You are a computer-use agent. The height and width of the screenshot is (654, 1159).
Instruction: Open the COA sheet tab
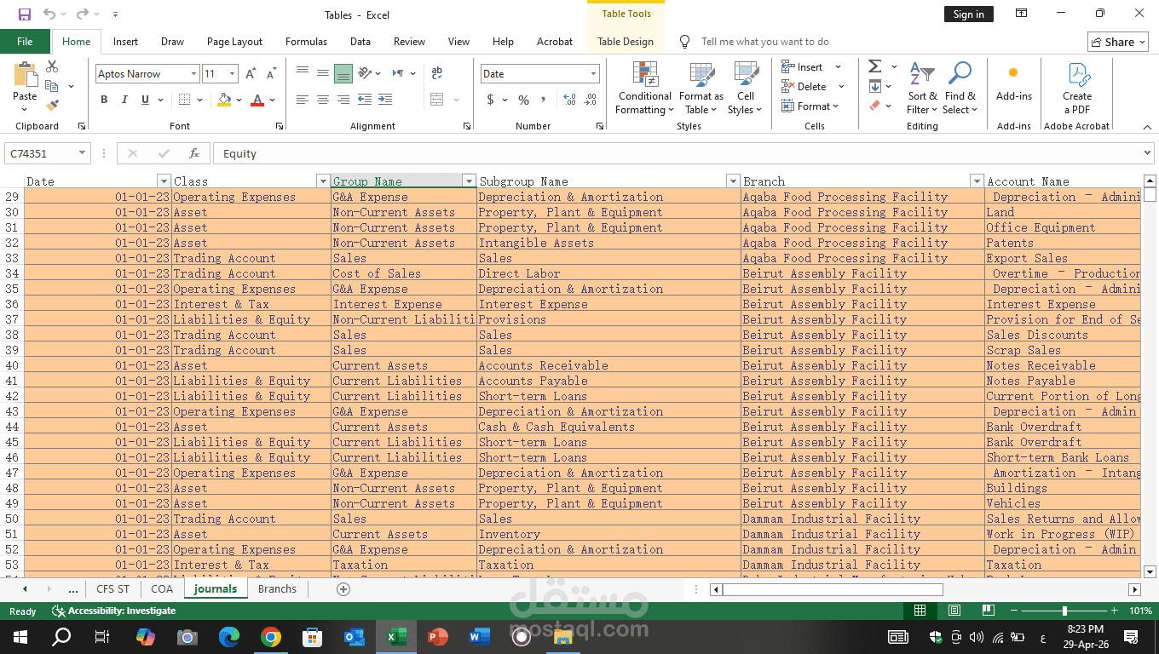click(162, 589)
